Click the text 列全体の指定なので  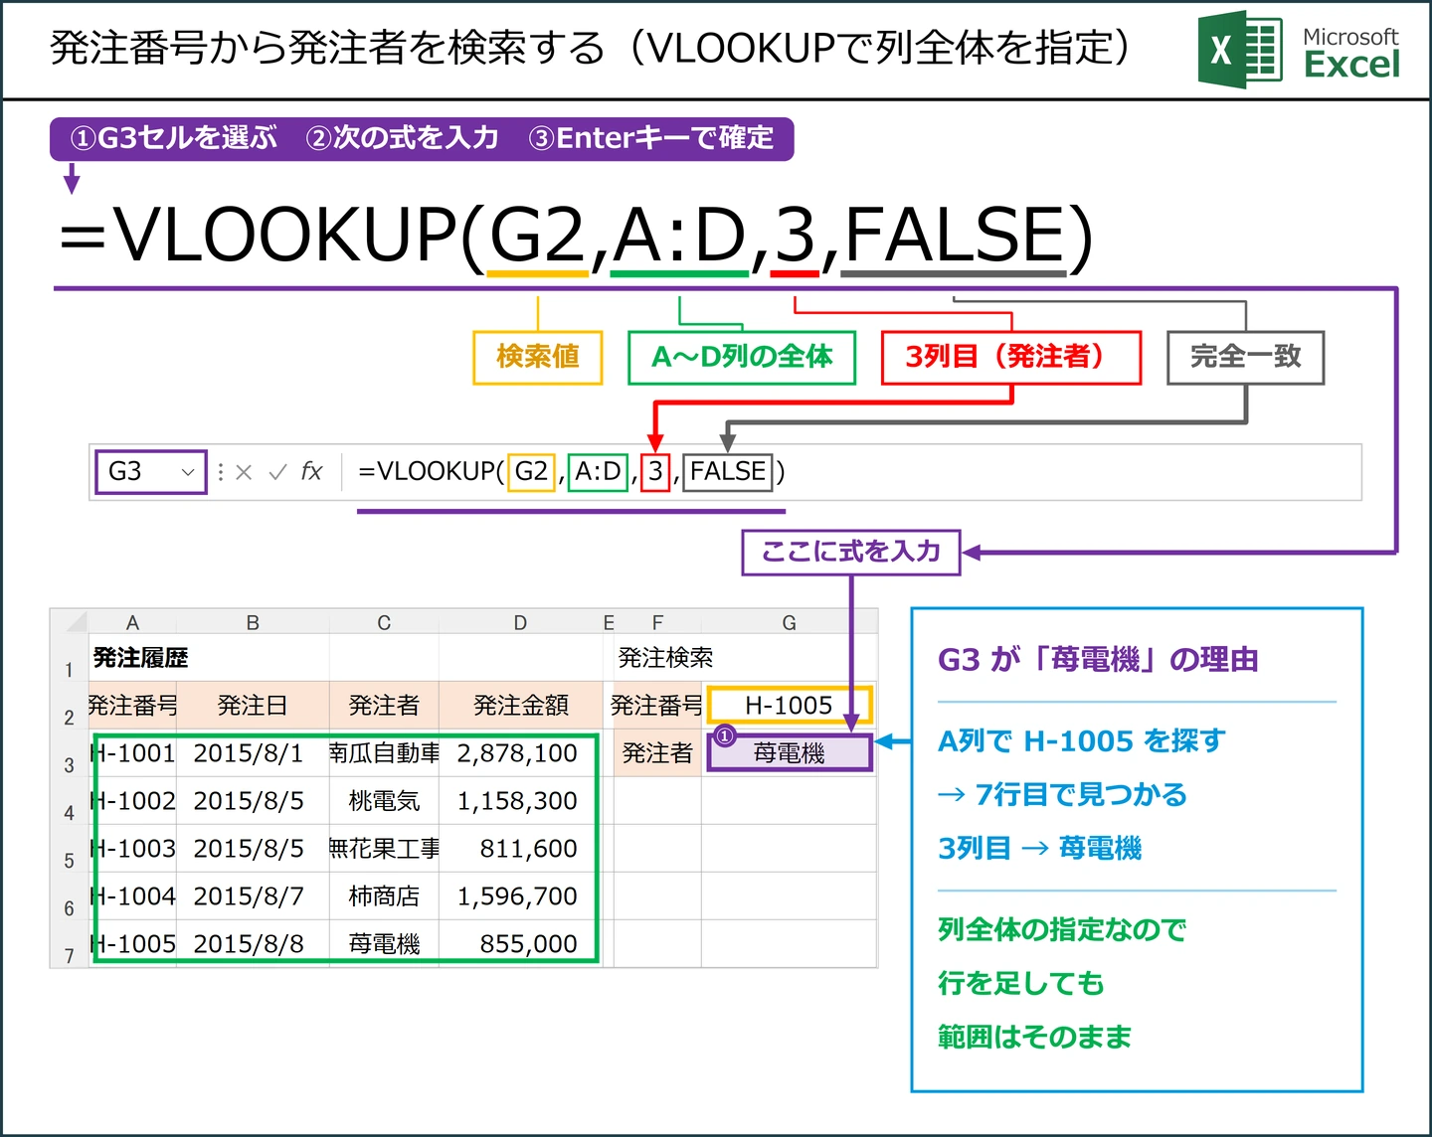point(1062,929)
